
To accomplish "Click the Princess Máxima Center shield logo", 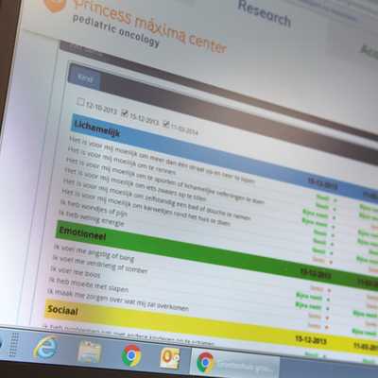I will (x=54, y=5).
